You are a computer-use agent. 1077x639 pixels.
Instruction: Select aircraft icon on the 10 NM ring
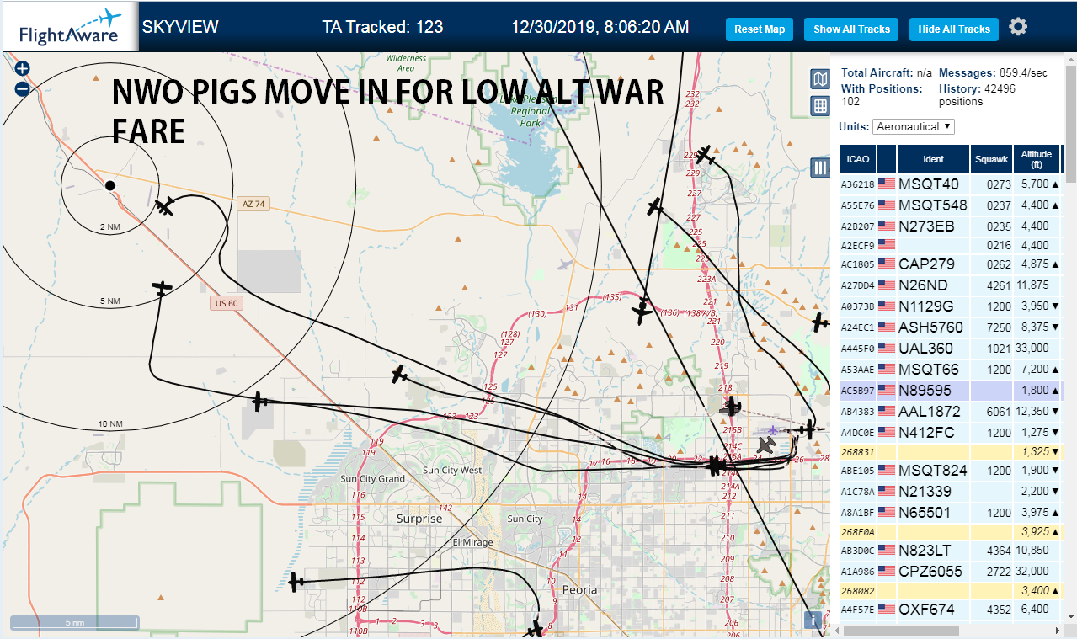click(x=260, y=402)
